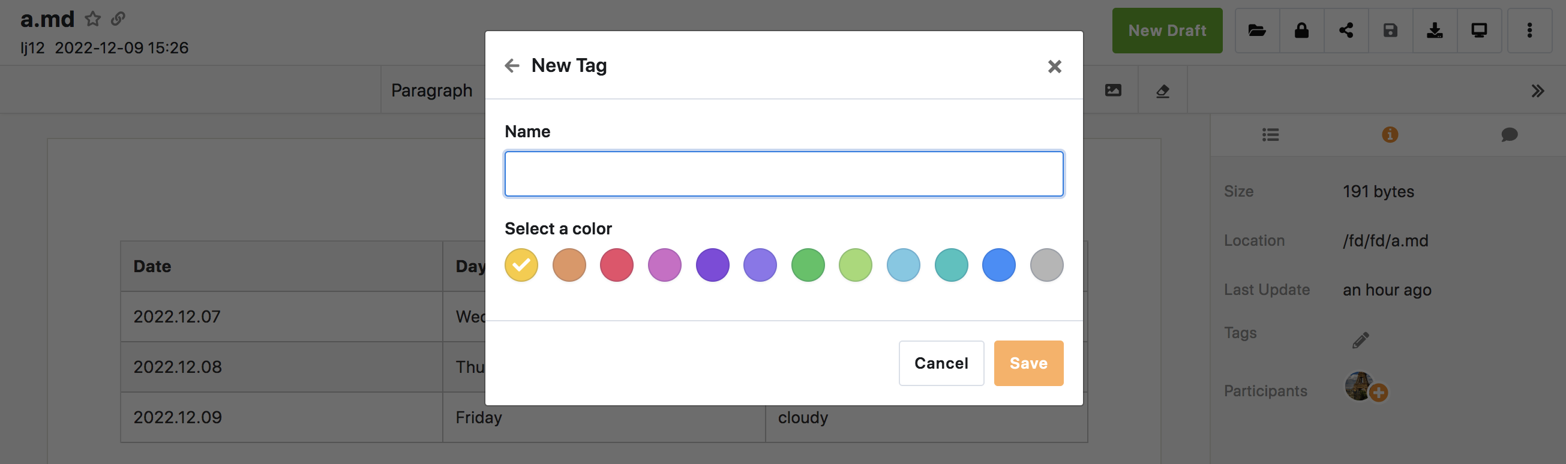Focus the tag Name input field
Screen dimensions: 1566x464
(x=784, y=174)
